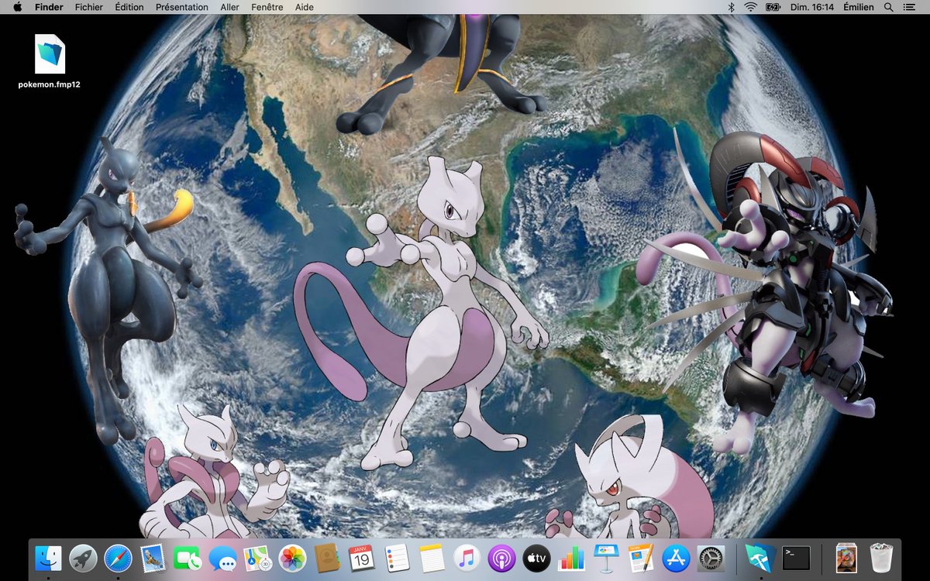930x581 pixels.
Task: Open Messages speech bubble icon
Action: coord(223,558)
